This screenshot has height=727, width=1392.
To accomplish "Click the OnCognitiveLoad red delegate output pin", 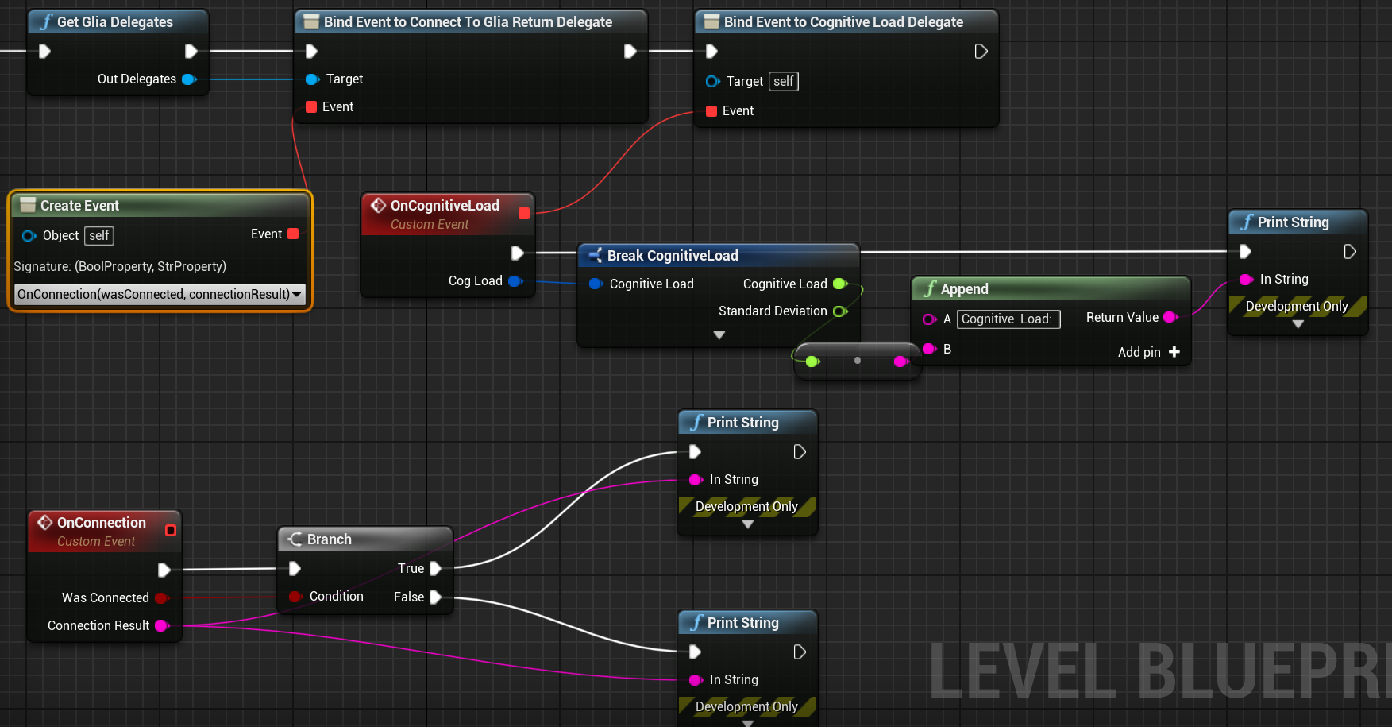I will 524,213.
